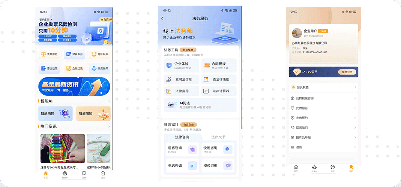Expand the 智能AI section arrow
The height and width of the screenshot is (187, 401).
click(x=109, y=101)
